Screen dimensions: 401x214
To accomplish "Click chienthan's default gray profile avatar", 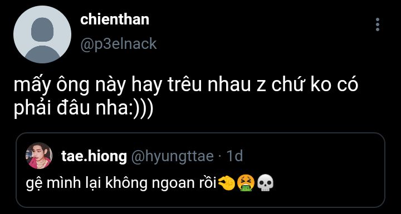I will [x=42, y=34].
